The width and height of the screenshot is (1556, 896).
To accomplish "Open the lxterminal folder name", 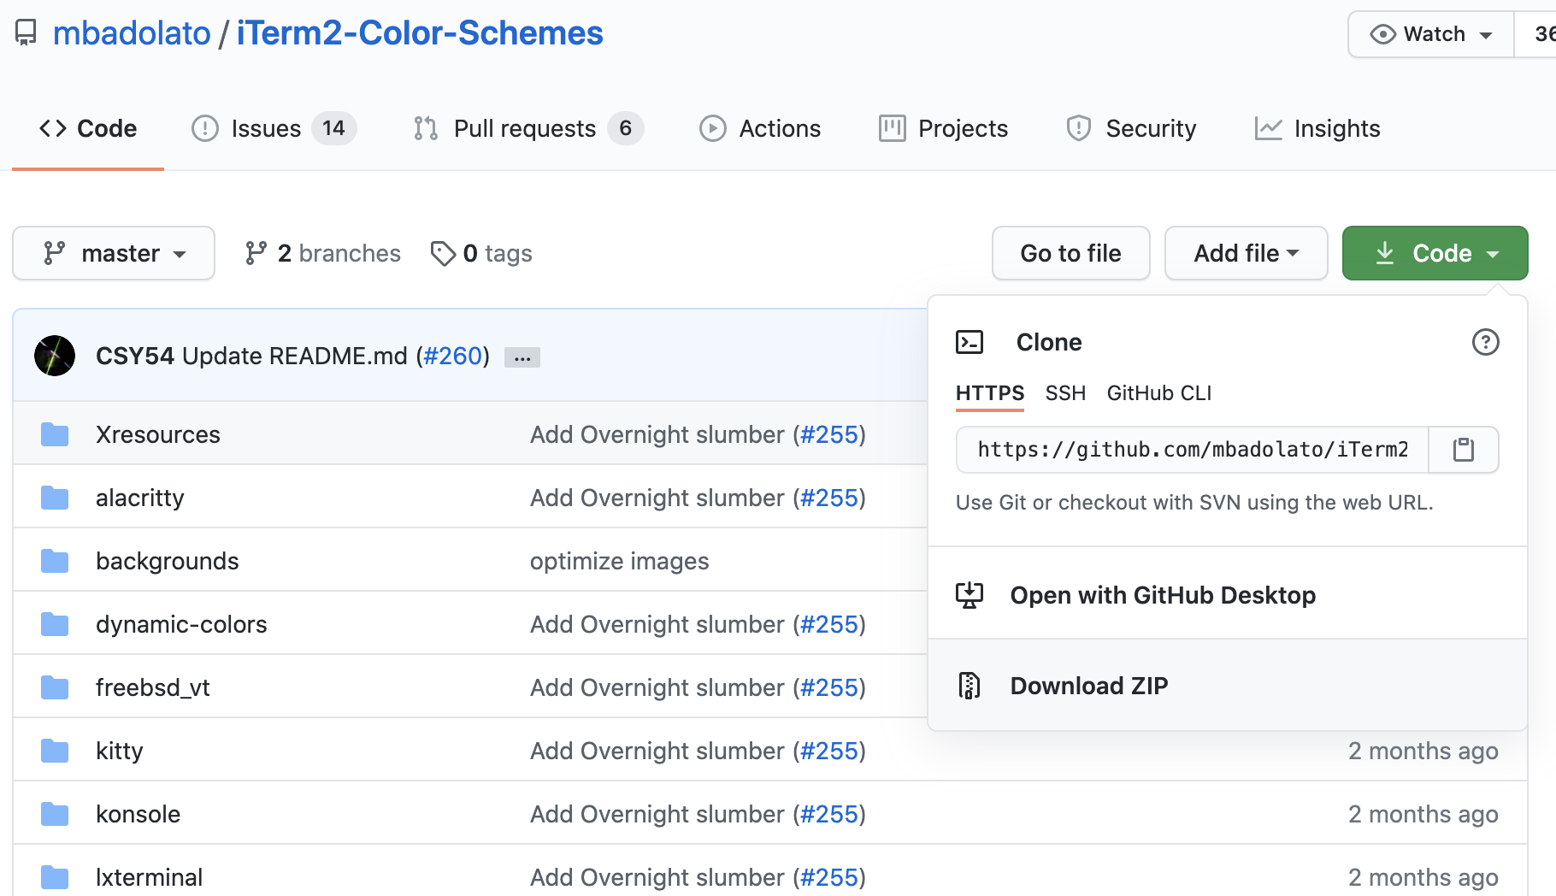I will (x=150, y=877).
